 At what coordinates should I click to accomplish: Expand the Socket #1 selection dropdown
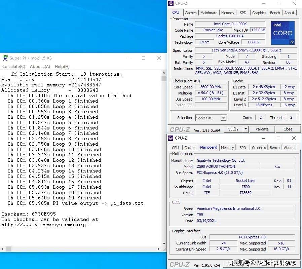[x=223, y=118]
